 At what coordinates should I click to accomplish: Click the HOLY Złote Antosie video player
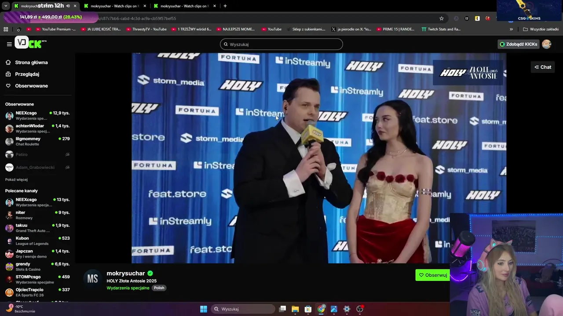point(319,158)
